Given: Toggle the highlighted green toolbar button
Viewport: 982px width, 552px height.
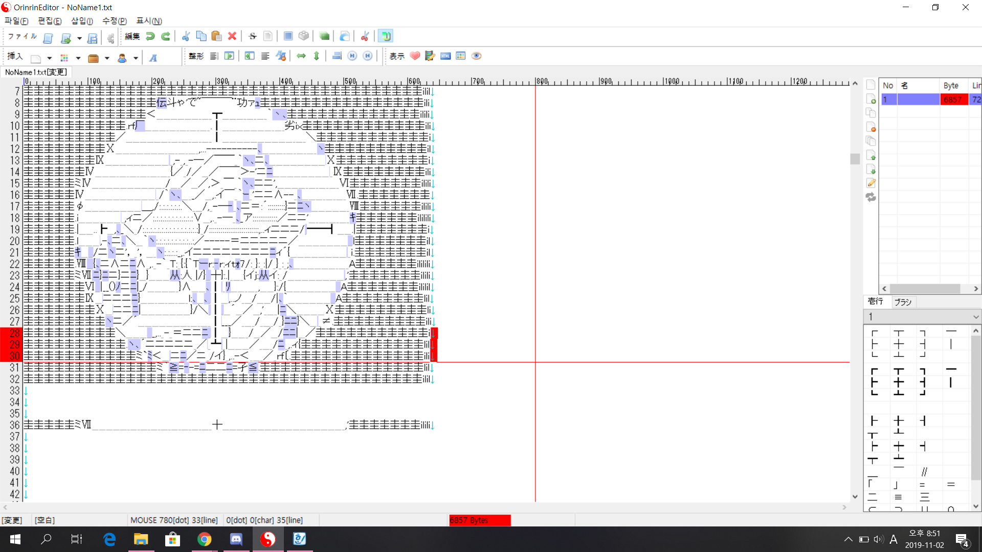Looking at the screenshot, I should tap(386, 36).
